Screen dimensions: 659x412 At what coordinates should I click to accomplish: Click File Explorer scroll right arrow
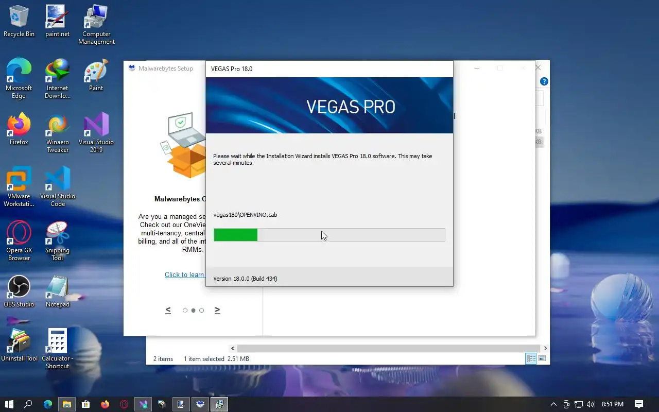pos(545,349)
